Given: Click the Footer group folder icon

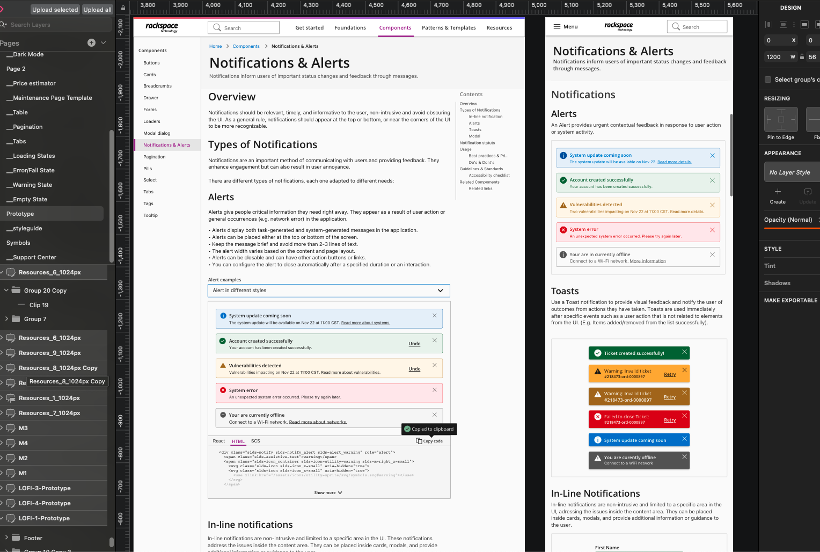Looking at the screenshot, I should click(x=16, y=538).
